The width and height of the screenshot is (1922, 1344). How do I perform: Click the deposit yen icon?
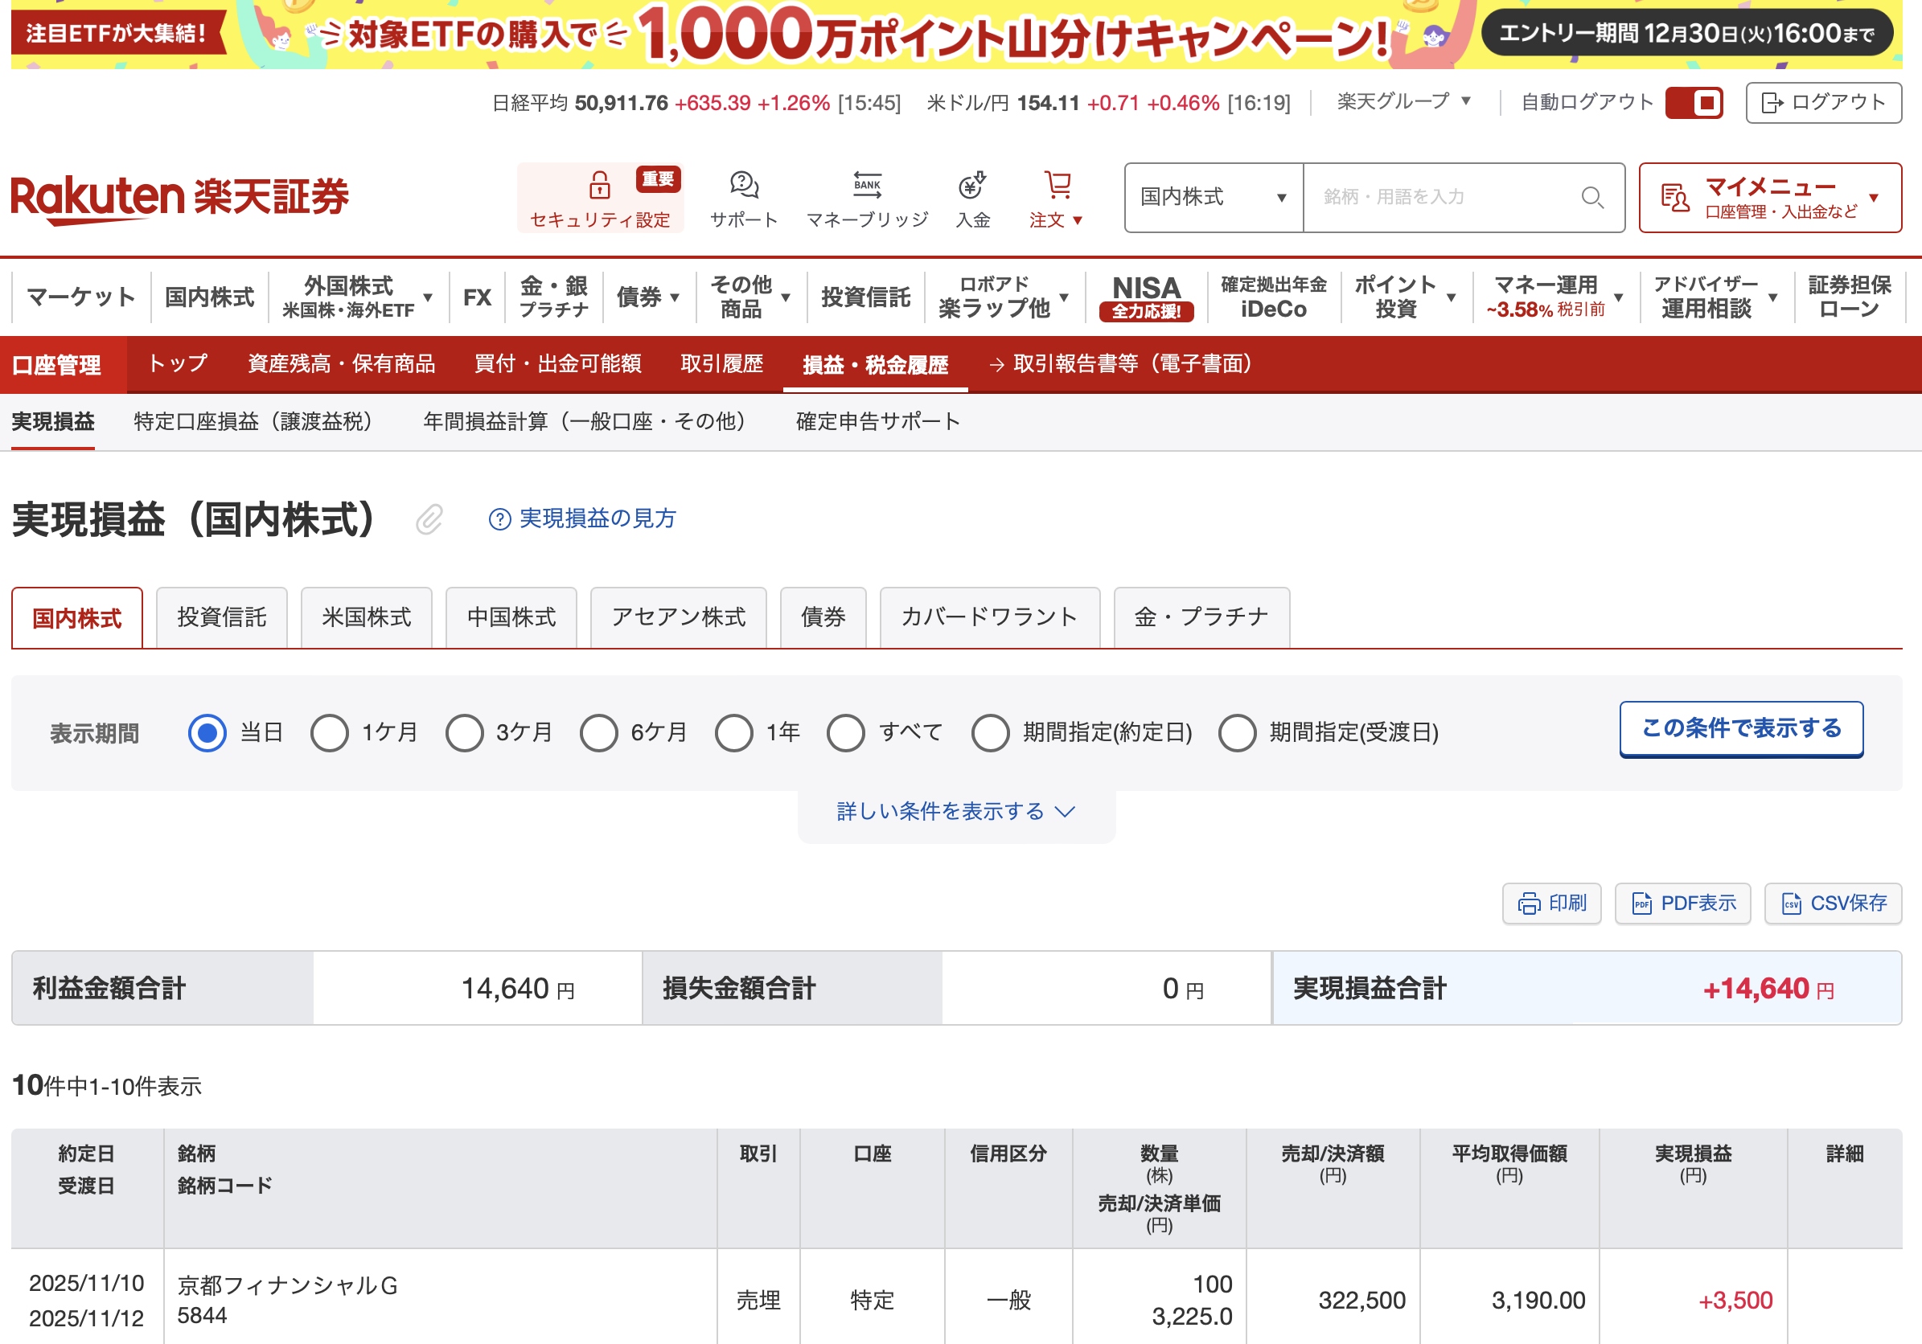point(972,185)
